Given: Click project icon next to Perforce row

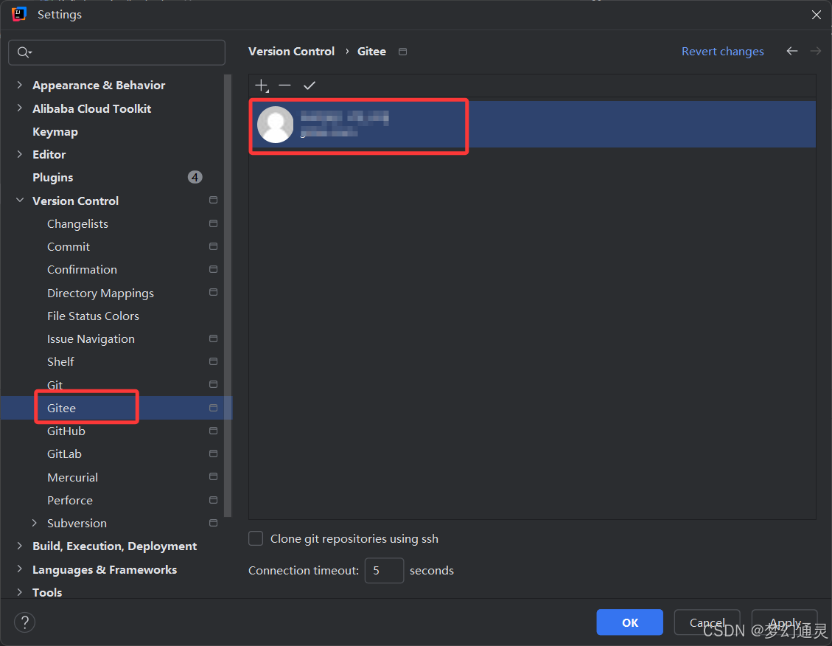Looking at the screenshot, I should [213, 500].
